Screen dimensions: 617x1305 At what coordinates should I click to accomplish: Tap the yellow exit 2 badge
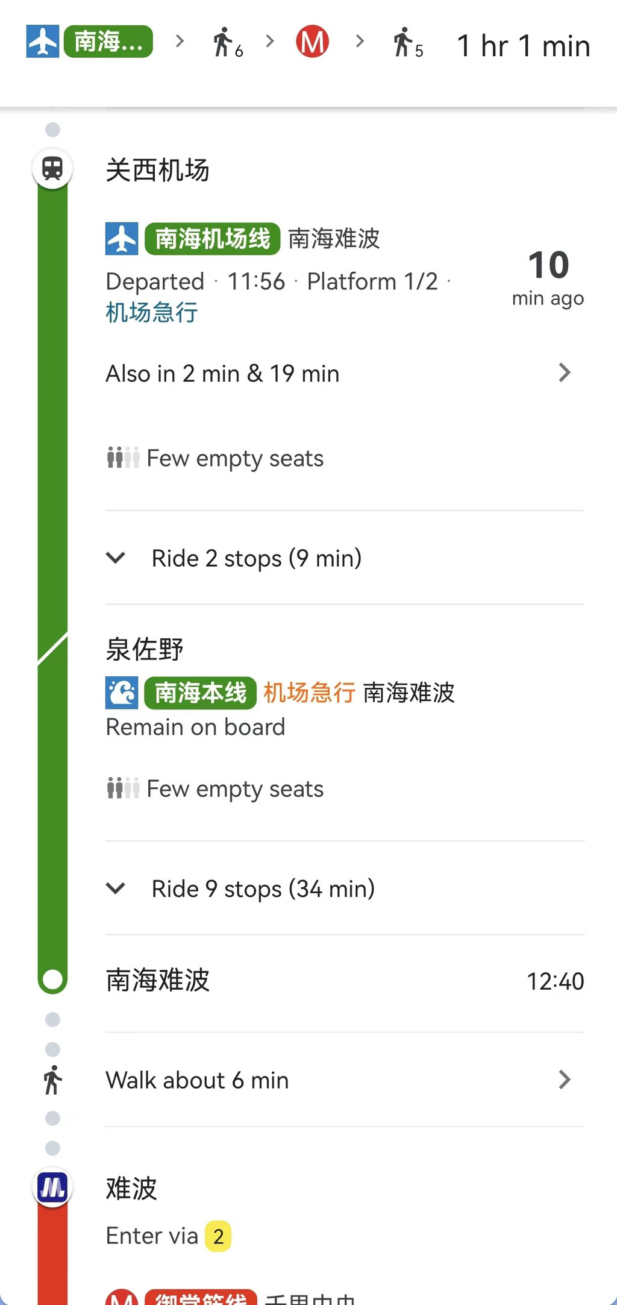(218, 1236)
